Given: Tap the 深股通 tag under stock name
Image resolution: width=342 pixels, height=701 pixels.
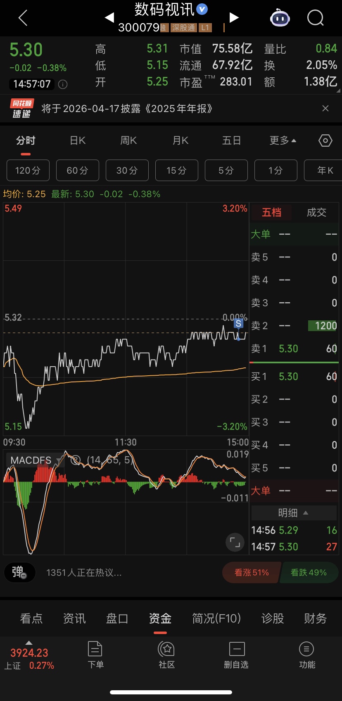Looking at the screenshot, I should tap(184, 28).
